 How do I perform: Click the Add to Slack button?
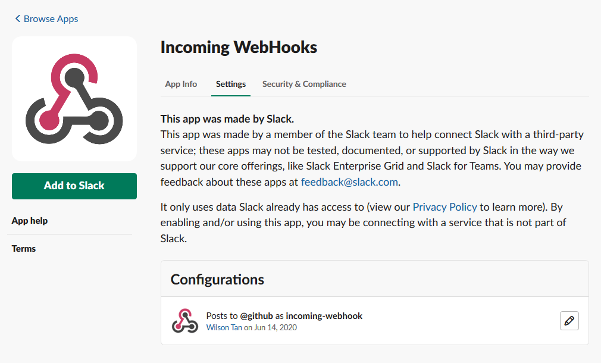74,186
